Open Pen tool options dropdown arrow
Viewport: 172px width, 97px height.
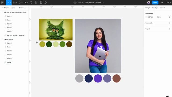28,2
